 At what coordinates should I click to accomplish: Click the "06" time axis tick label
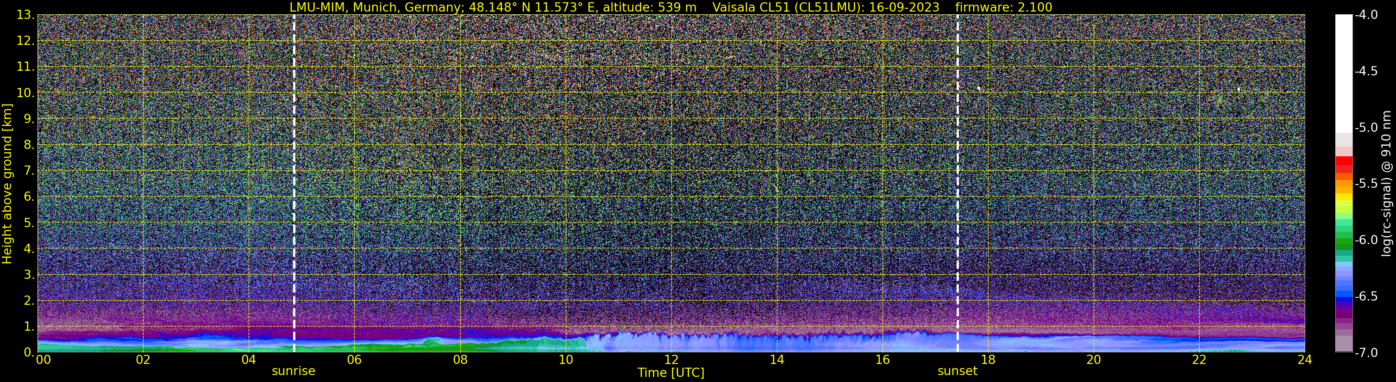(x=354, y=360)
